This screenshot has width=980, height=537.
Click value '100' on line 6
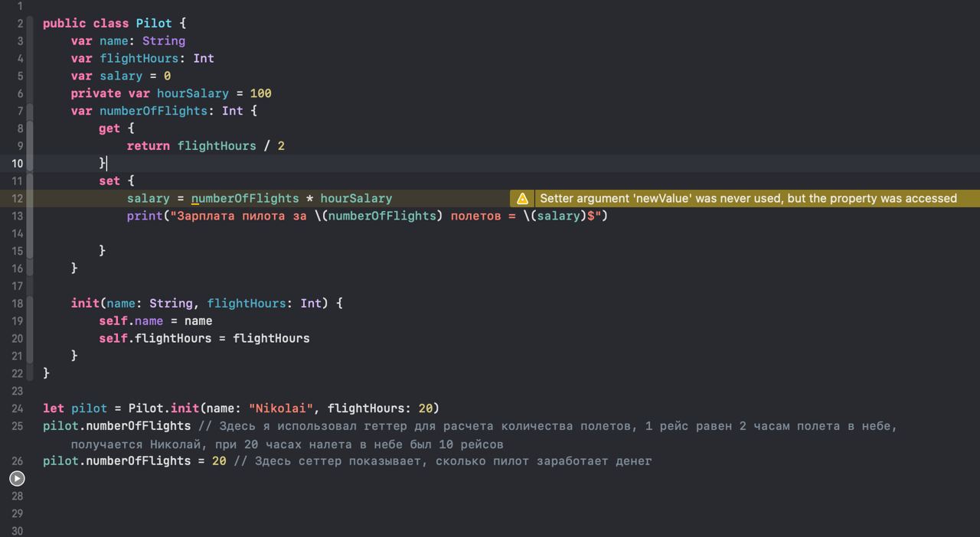pos(260,93)
